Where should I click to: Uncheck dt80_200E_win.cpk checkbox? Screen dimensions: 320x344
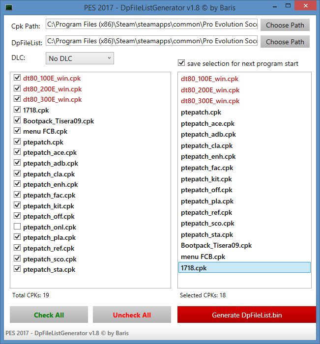[17, 88]
